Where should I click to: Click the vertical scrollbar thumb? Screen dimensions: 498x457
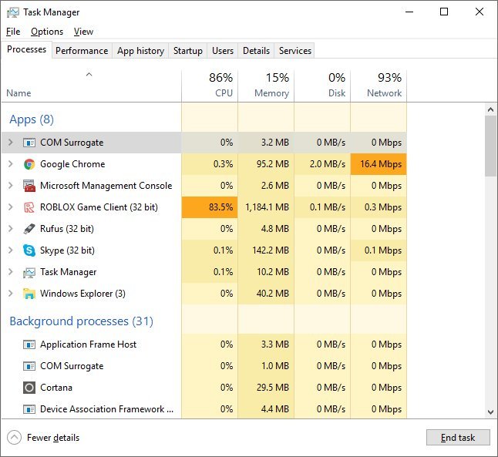(490, 146)
